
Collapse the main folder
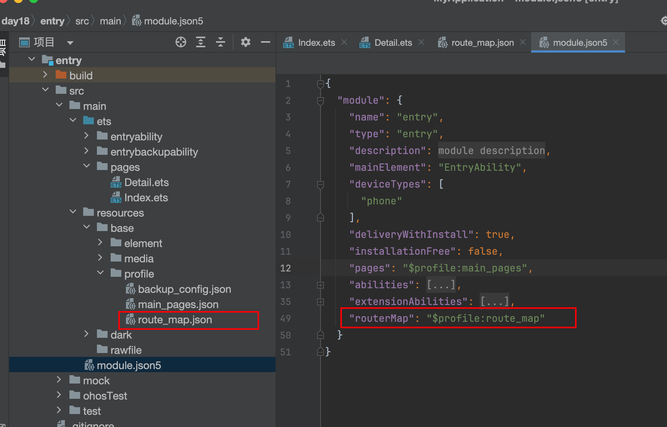(x=59, y=105)
